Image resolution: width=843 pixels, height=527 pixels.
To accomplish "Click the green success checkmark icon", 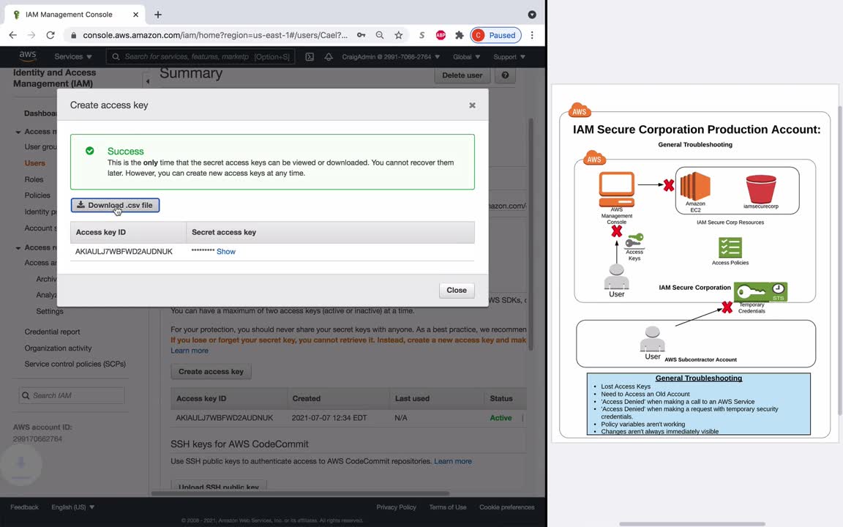I will pos(90,151).
